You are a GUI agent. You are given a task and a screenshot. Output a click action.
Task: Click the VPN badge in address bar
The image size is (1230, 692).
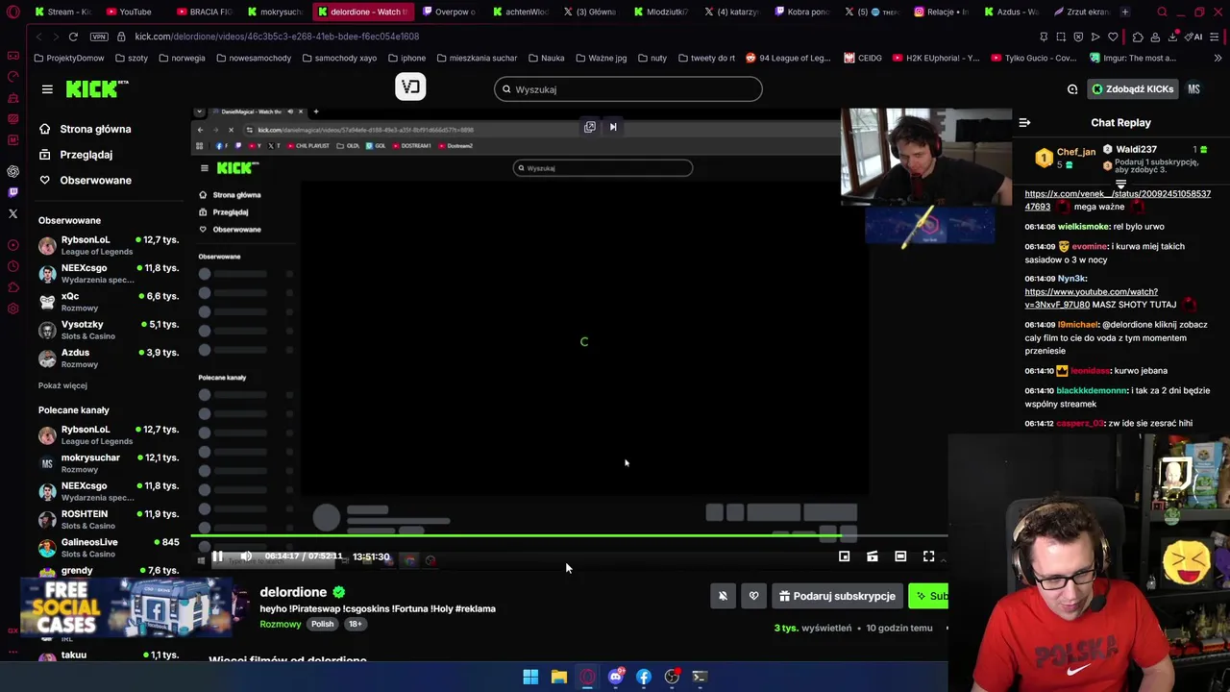(98, 37)
